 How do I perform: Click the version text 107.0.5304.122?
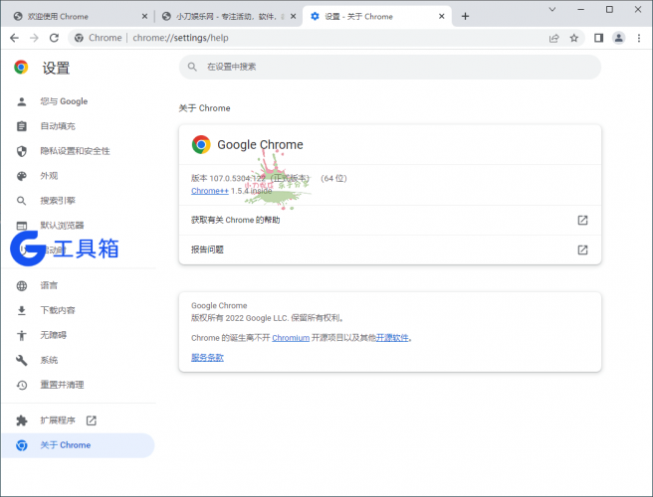point(237,178)
